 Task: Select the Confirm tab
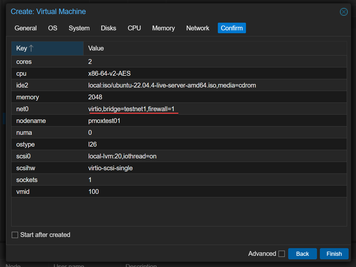click(232, 28)
